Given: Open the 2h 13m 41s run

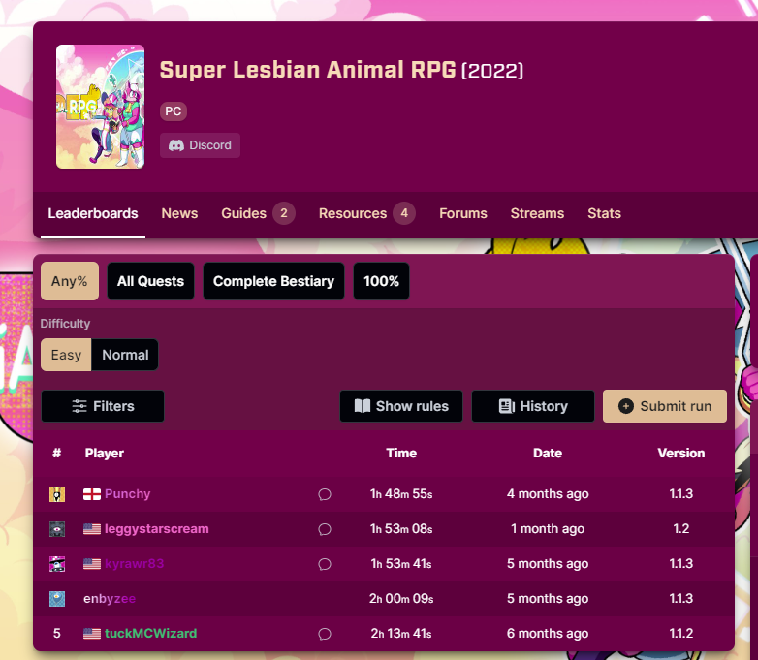Looking at the screenshot, I should [x=401, y=634].
